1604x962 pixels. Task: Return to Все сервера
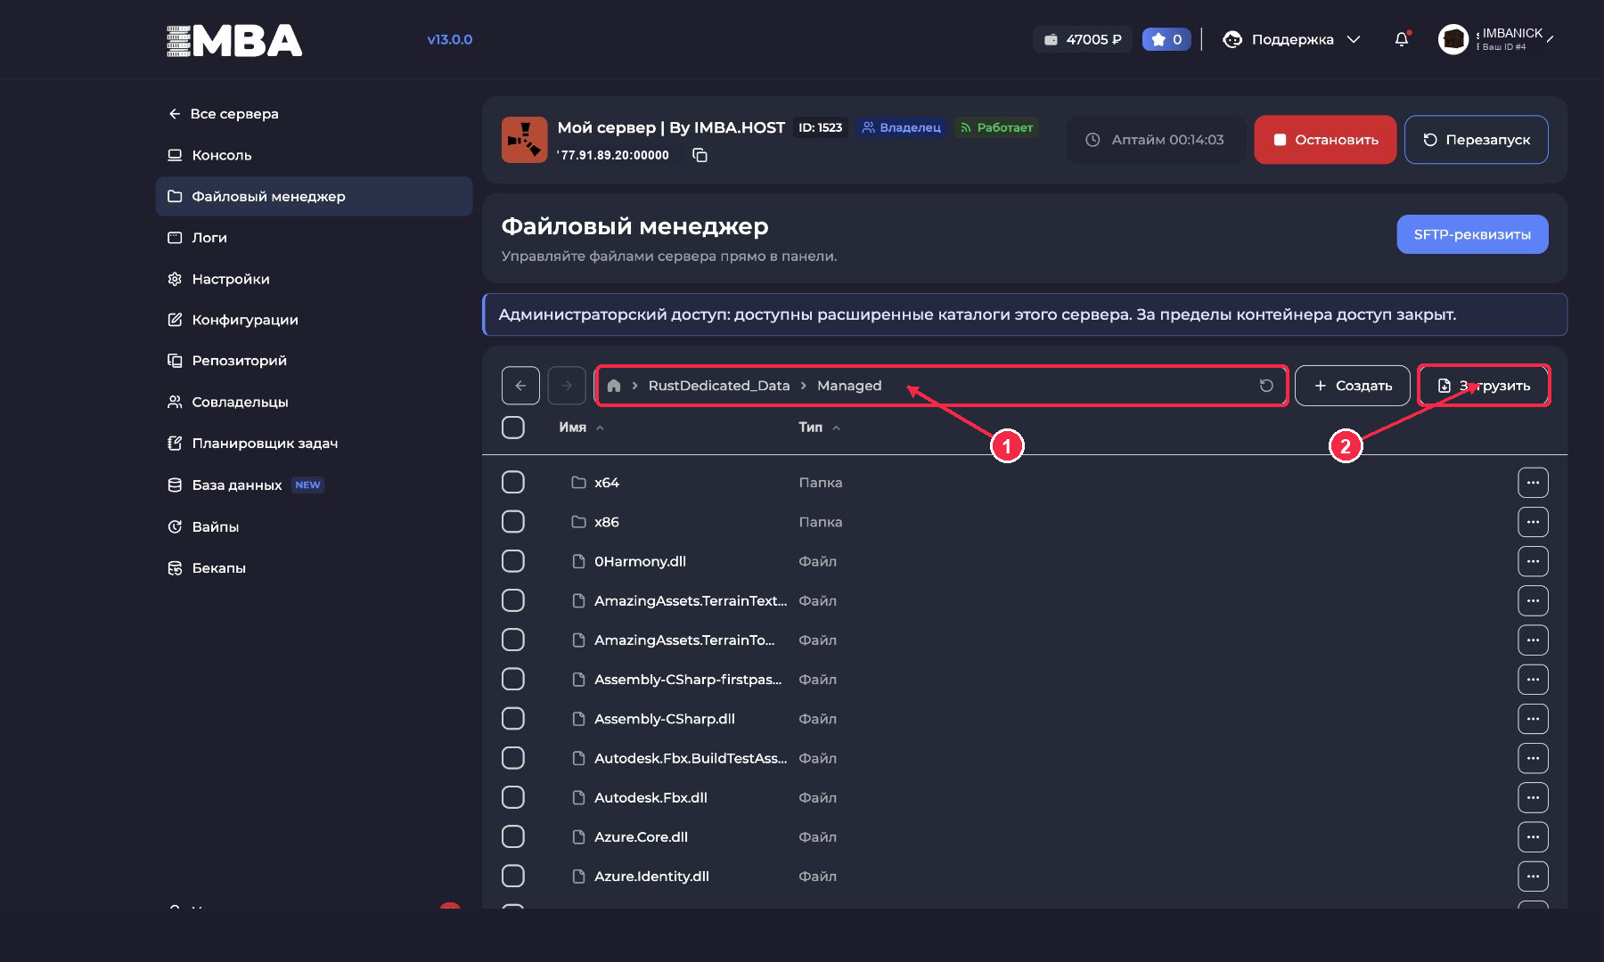[224, 114]
